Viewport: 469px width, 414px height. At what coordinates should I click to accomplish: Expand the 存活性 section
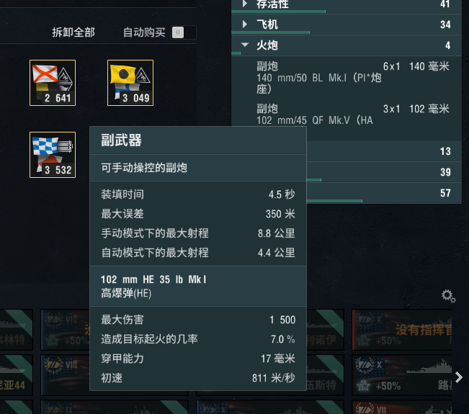347,5
